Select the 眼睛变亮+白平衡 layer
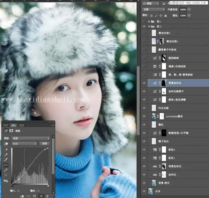 (178, 133)
